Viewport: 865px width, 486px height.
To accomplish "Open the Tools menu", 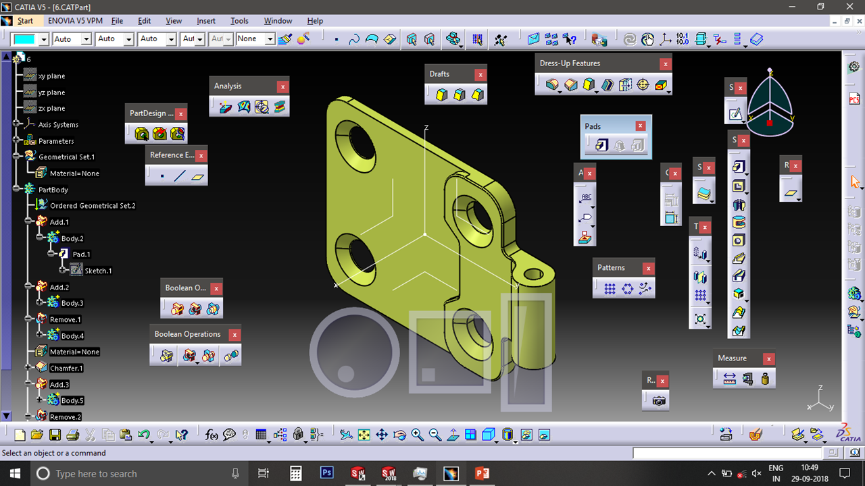I will click(239, 21).
